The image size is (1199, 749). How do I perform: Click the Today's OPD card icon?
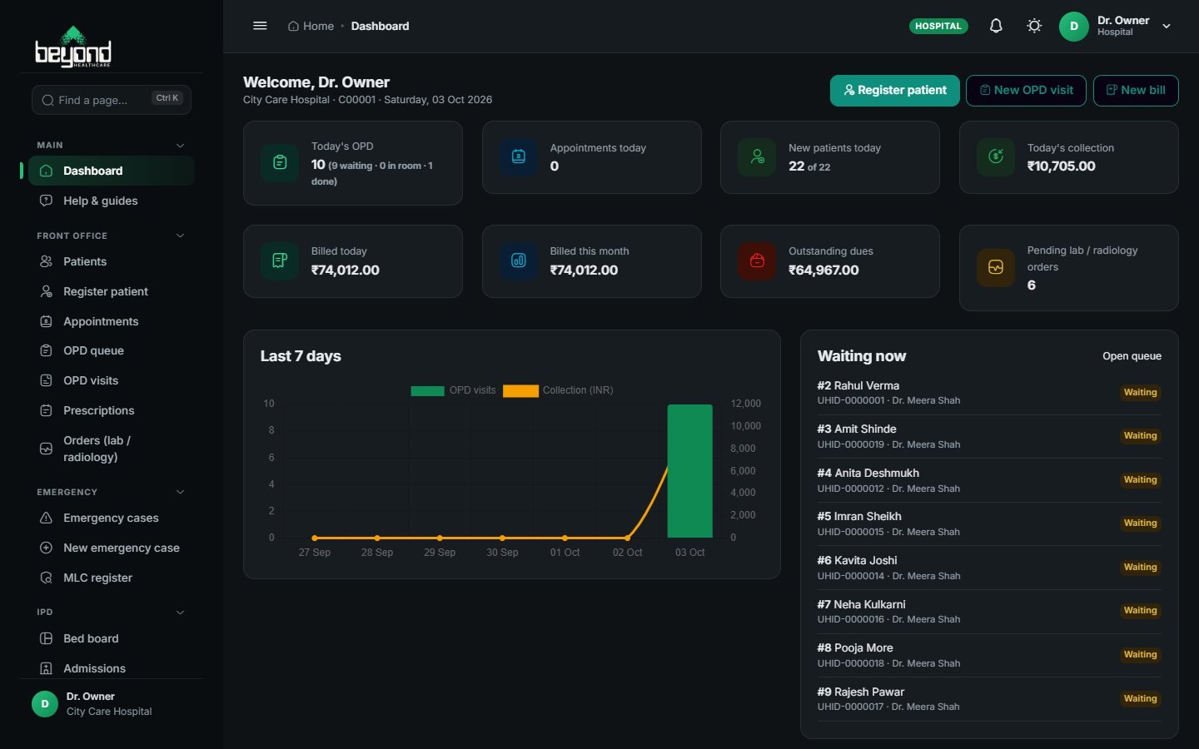point(280,162)
